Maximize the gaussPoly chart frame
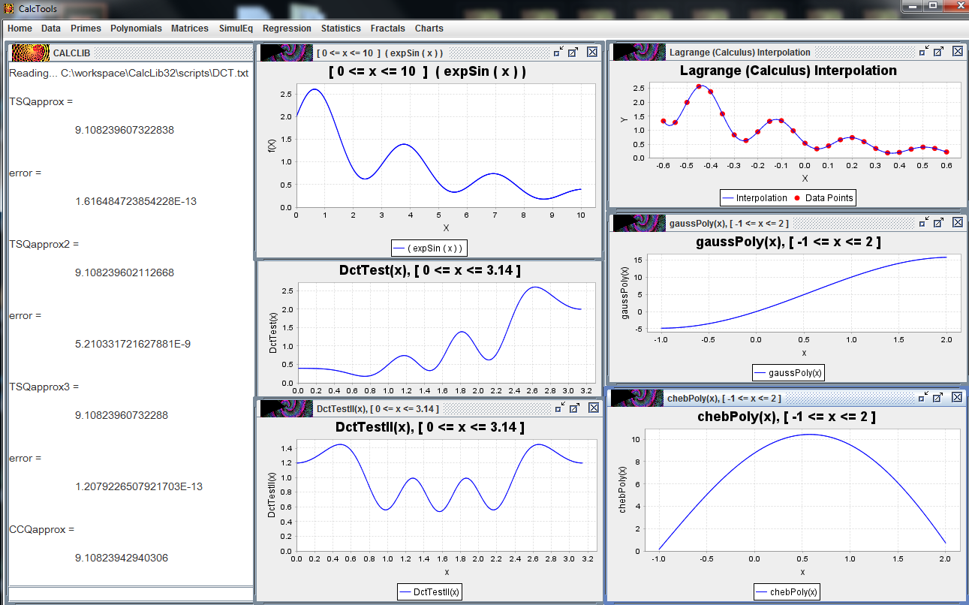This screenshot has height=605, width=969. click(x=939, y=222)
